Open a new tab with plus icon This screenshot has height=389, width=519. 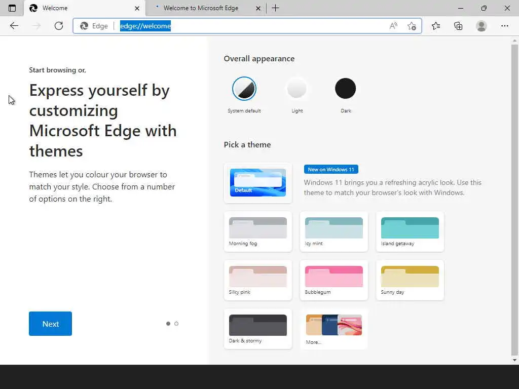click(x=275, y=8)
